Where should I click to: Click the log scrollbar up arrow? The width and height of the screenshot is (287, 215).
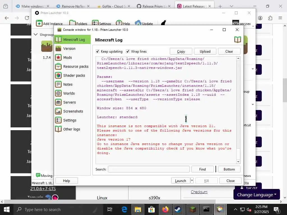pos(238,59)
